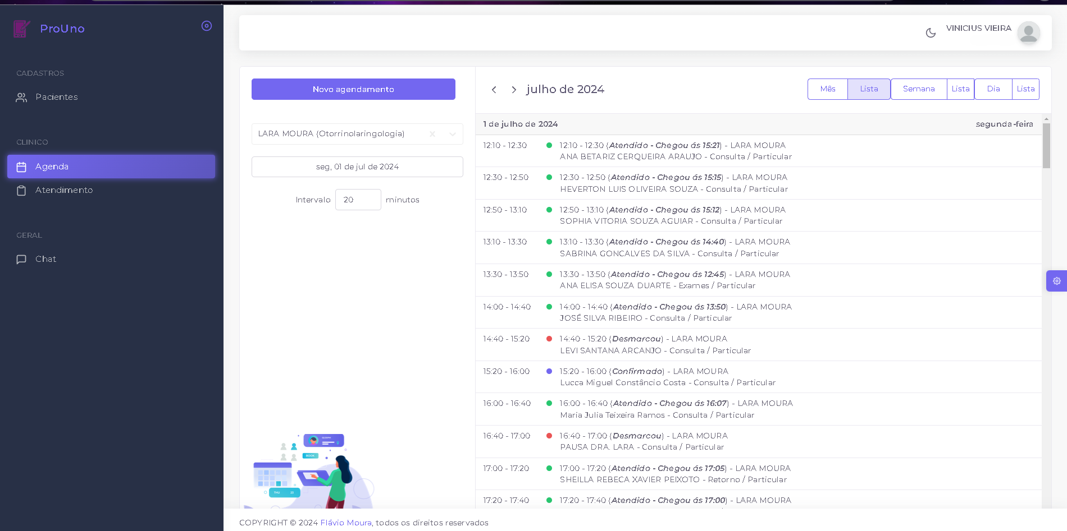Open the Atendimento clipboard icon

point(21,191)
